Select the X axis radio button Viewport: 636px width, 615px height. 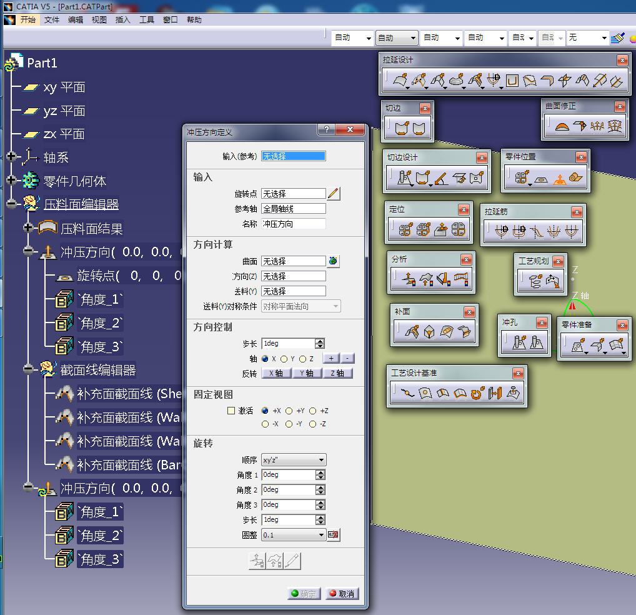[266, 359]
